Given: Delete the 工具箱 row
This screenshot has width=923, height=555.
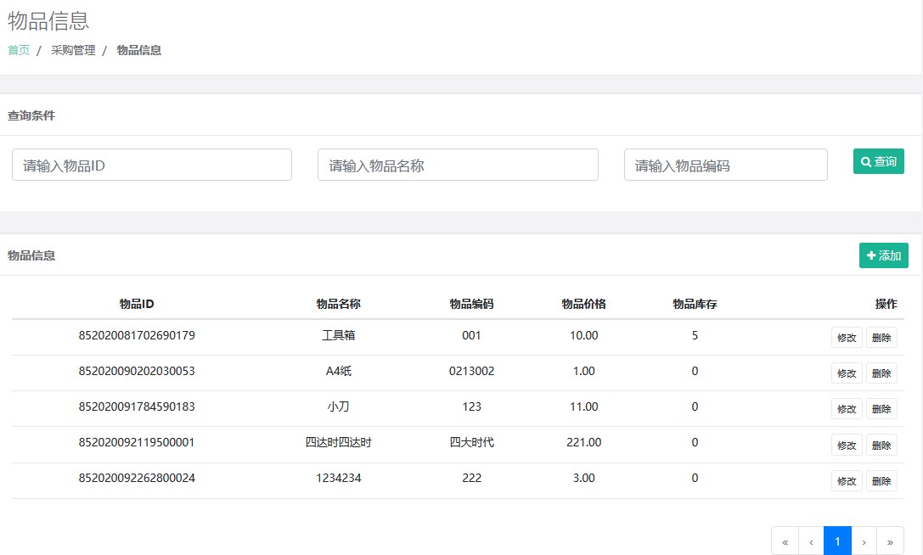Looking at the screenshot, I should click(881, 338).
